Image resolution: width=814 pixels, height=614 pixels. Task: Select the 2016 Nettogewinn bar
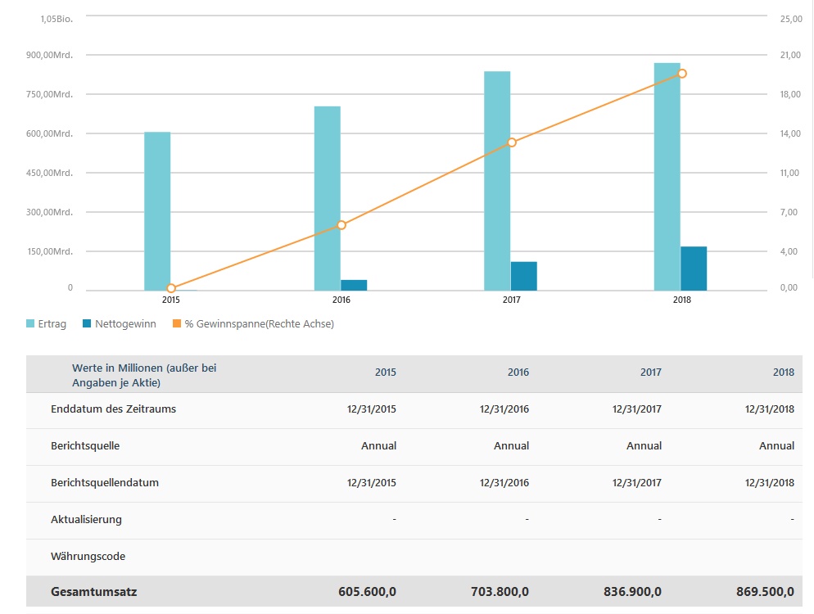click(354, 285)
